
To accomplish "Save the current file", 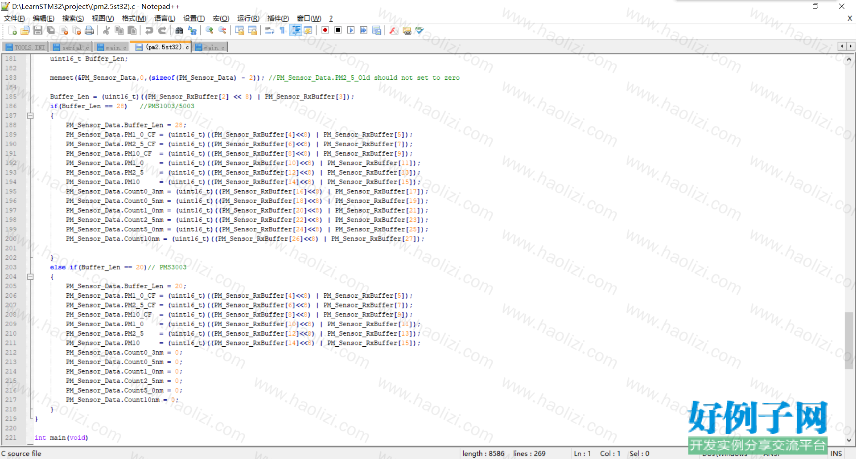I will pos(38,30).
